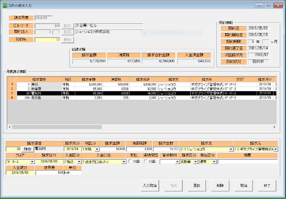This screenshot has width=286, height=199.
Task: Open the 入金口座 dropdown
Action: tap(123, 161)
